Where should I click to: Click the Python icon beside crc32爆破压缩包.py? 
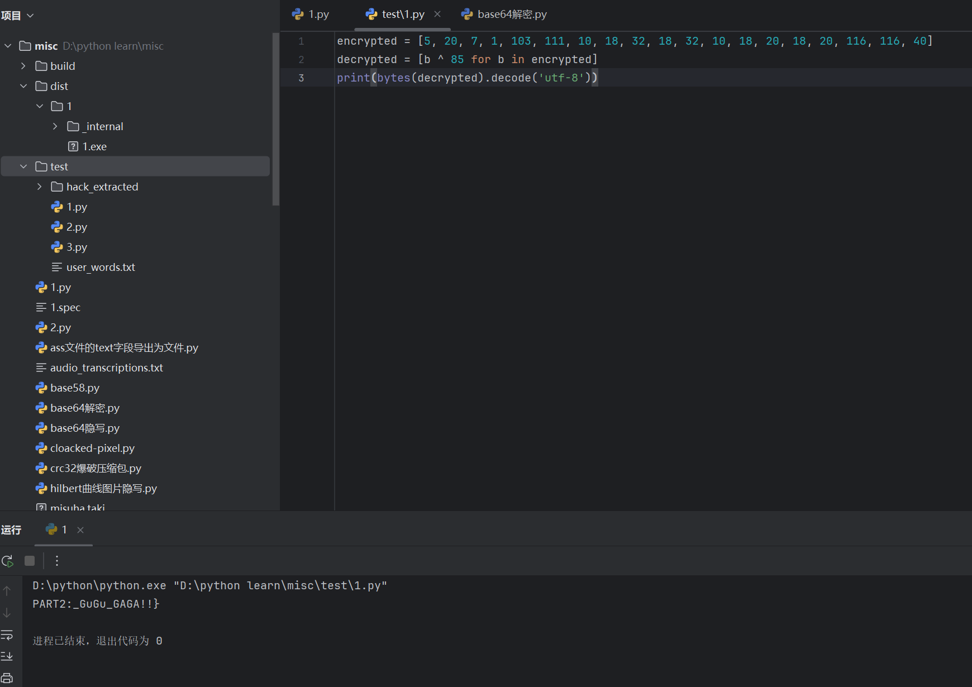point(41,468)
